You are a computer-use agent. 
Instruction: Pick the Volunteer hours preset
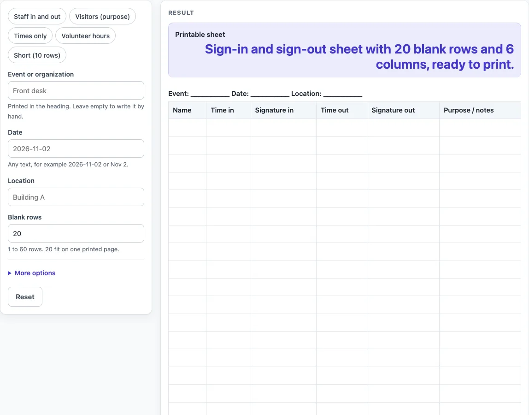pyautogui.click(x=85, y=36)
